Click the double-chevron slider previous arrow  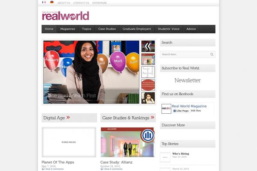click(x=148, y=46)
